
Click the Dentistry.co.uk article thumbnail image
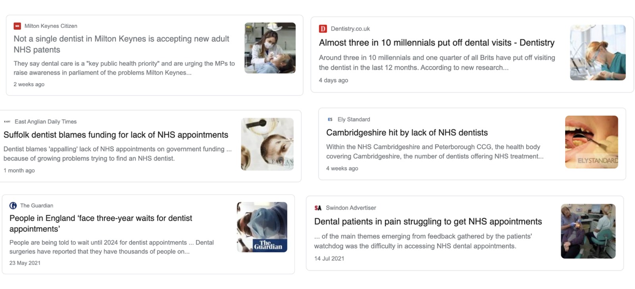(x=598, y=52)
